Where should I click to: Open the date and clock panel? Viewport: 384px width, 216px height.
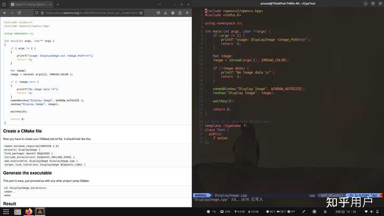click(346, 212)
